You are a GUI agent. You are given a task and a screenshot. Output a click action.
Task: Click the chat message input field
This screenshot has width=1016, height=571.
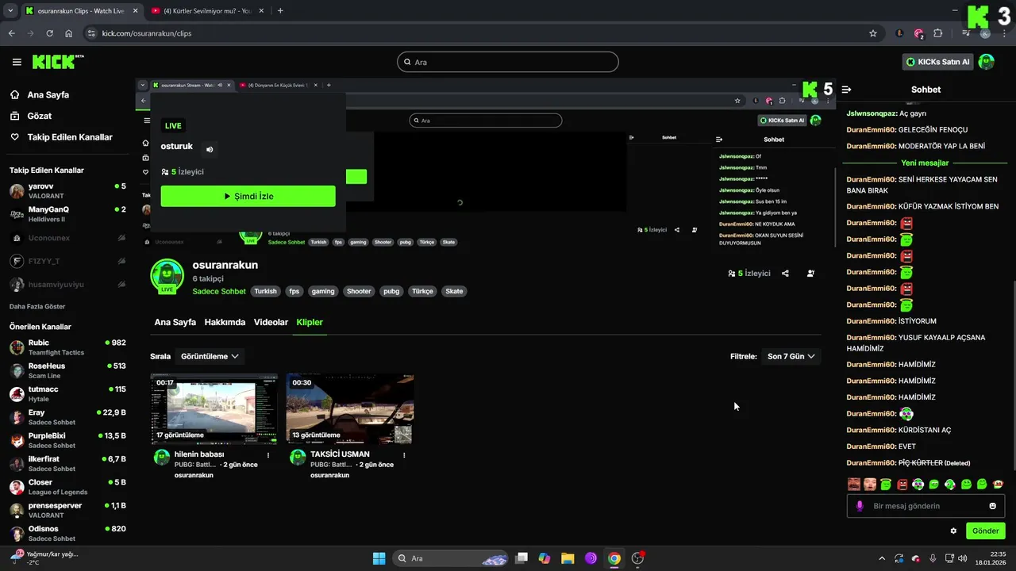coord(927,506)
